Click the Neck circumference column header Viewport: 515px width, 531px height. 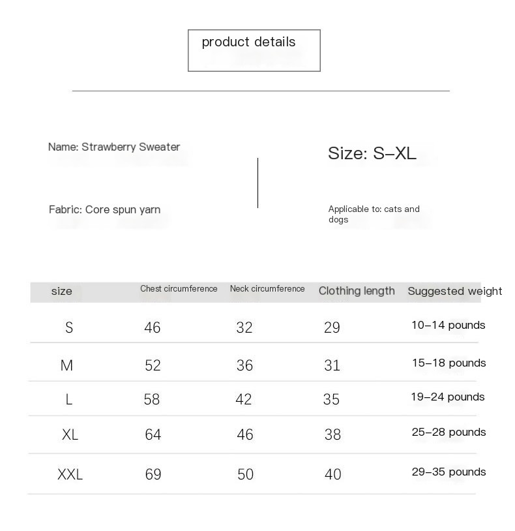267,288
